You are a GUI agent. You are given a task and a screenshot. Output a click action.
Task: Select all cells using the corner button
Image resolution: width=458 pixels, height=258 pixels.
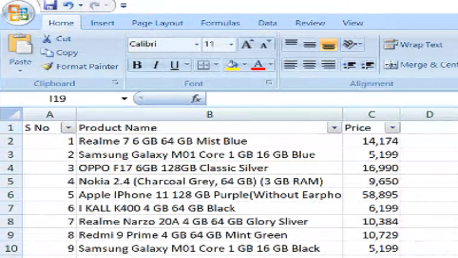(x=11, y=115)
